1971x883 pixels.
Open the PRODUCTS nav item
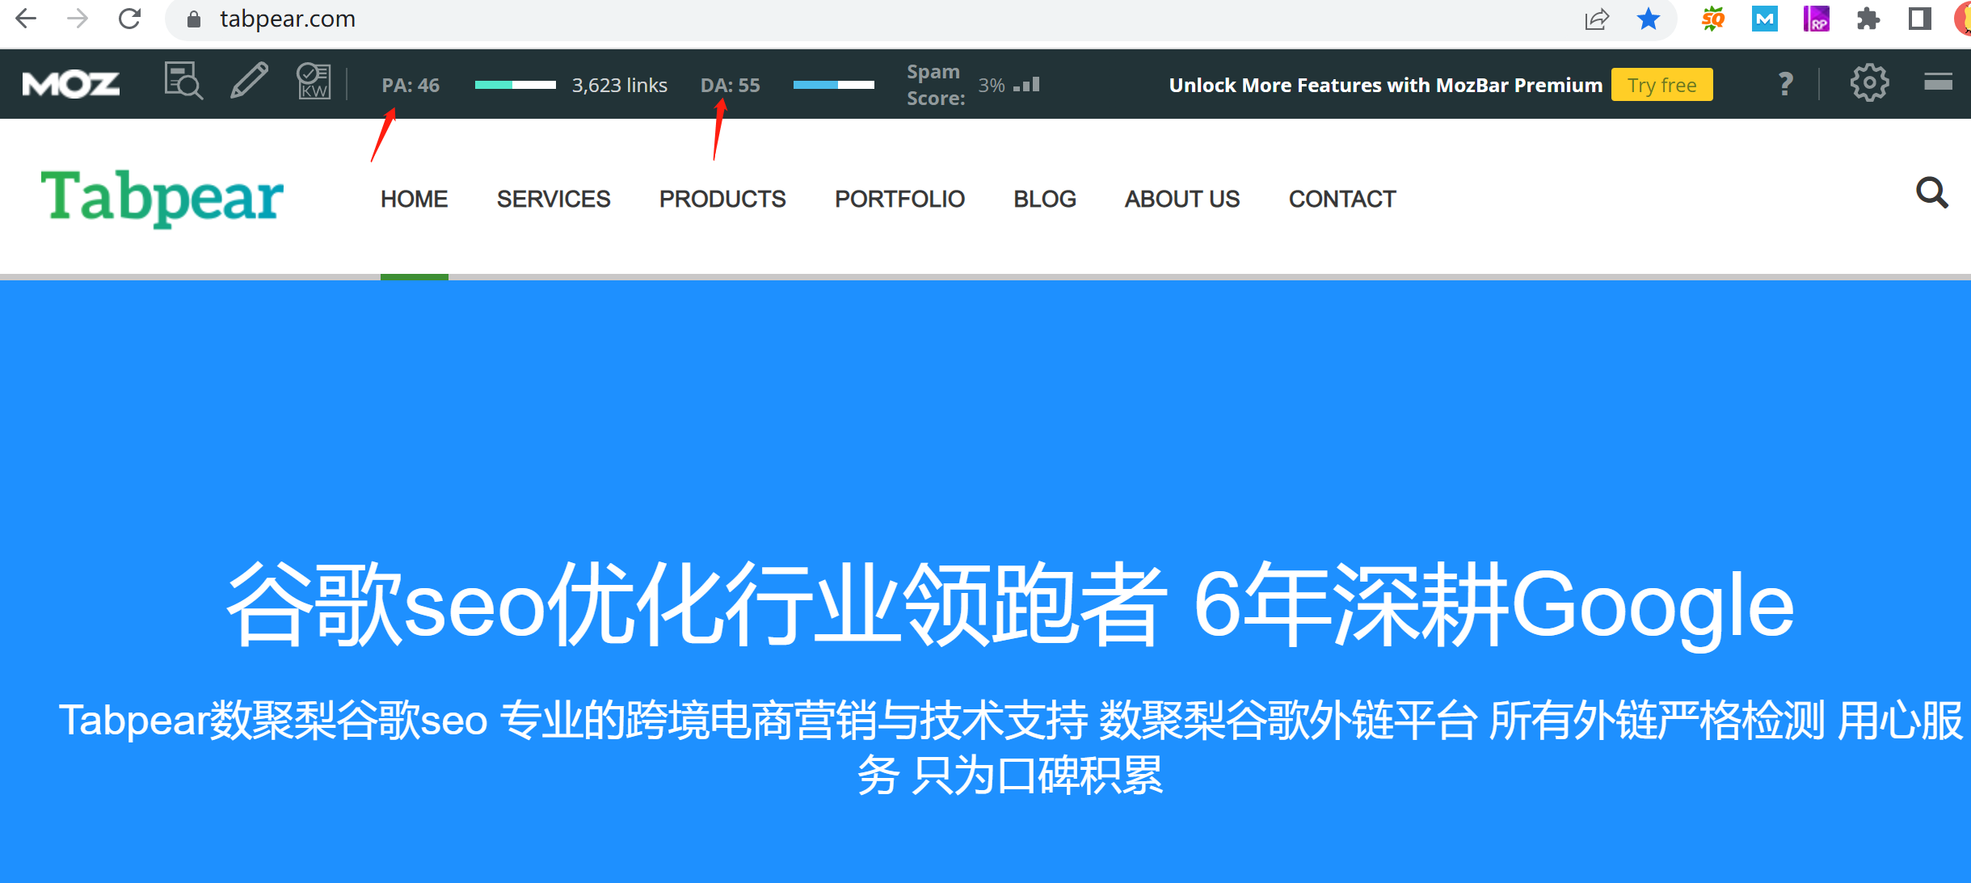(x=722, y=199)
